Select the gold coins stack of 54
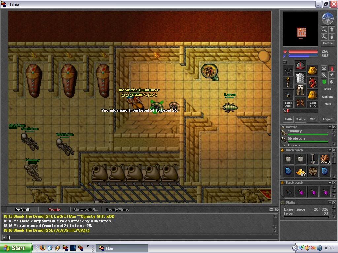 tap(300, 171)
